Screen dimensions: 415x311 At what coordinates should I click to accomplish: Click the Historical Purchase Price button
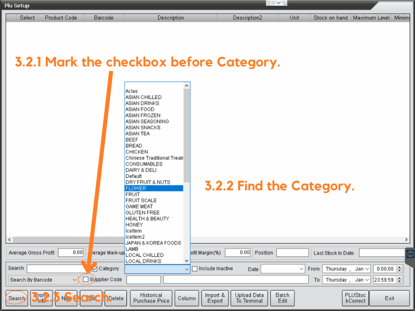coord(151,298)
